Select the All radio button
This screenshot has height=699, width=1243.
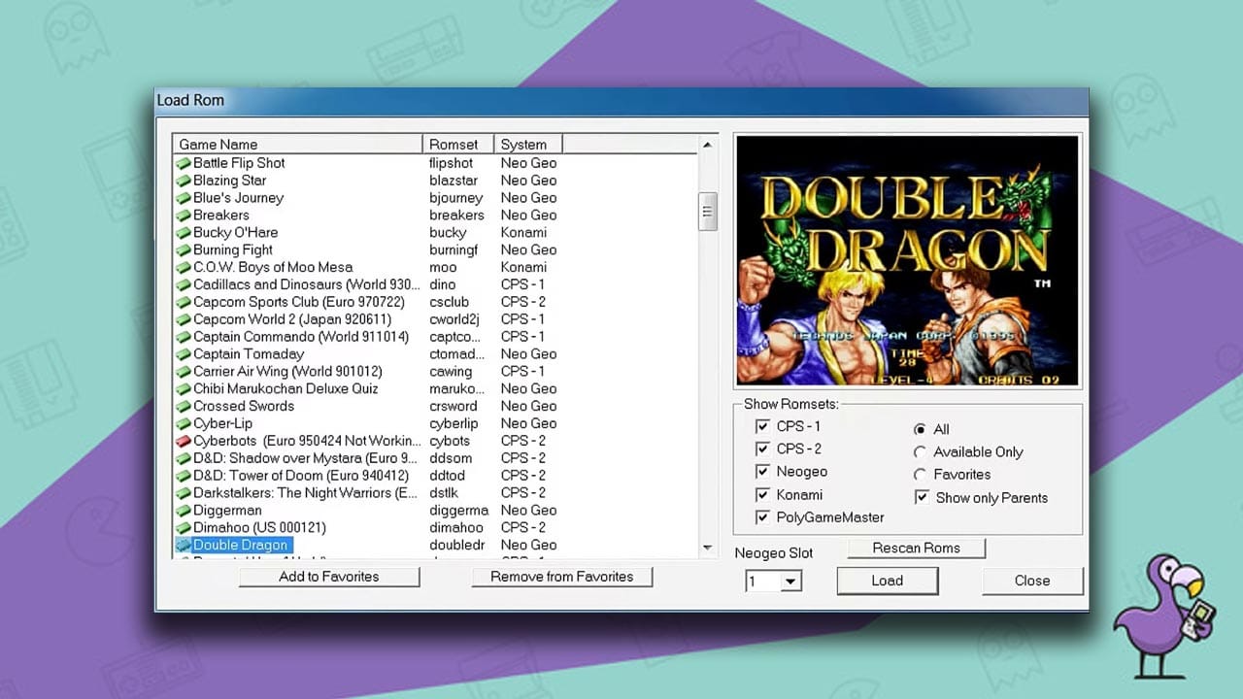coord(920,429)
